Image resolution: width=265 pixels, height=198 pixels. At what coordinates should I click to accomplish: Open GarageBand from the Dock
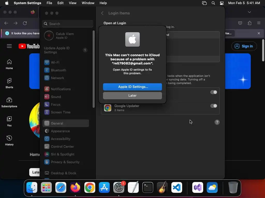(162, 187)
